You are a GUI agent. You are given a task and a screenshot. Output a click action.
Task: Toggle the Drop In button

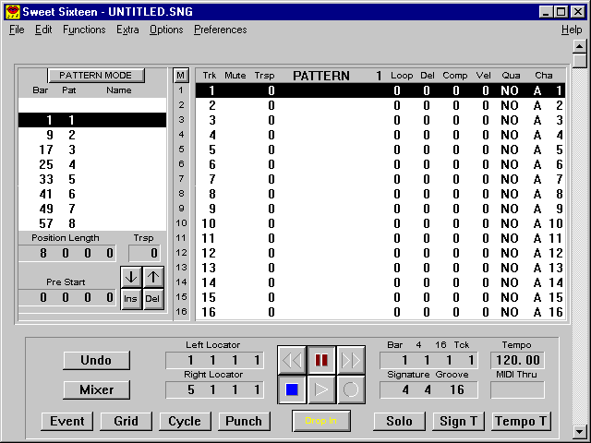[x=321, y=421]
